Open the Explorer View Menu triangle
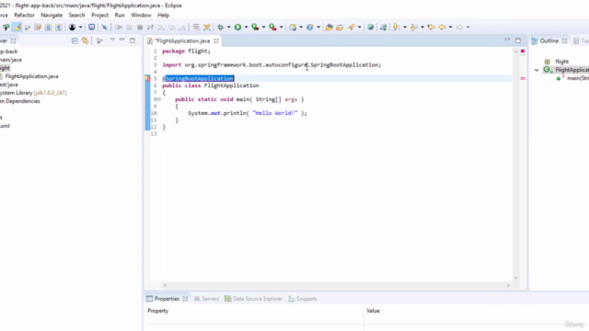 pos(112,40)
